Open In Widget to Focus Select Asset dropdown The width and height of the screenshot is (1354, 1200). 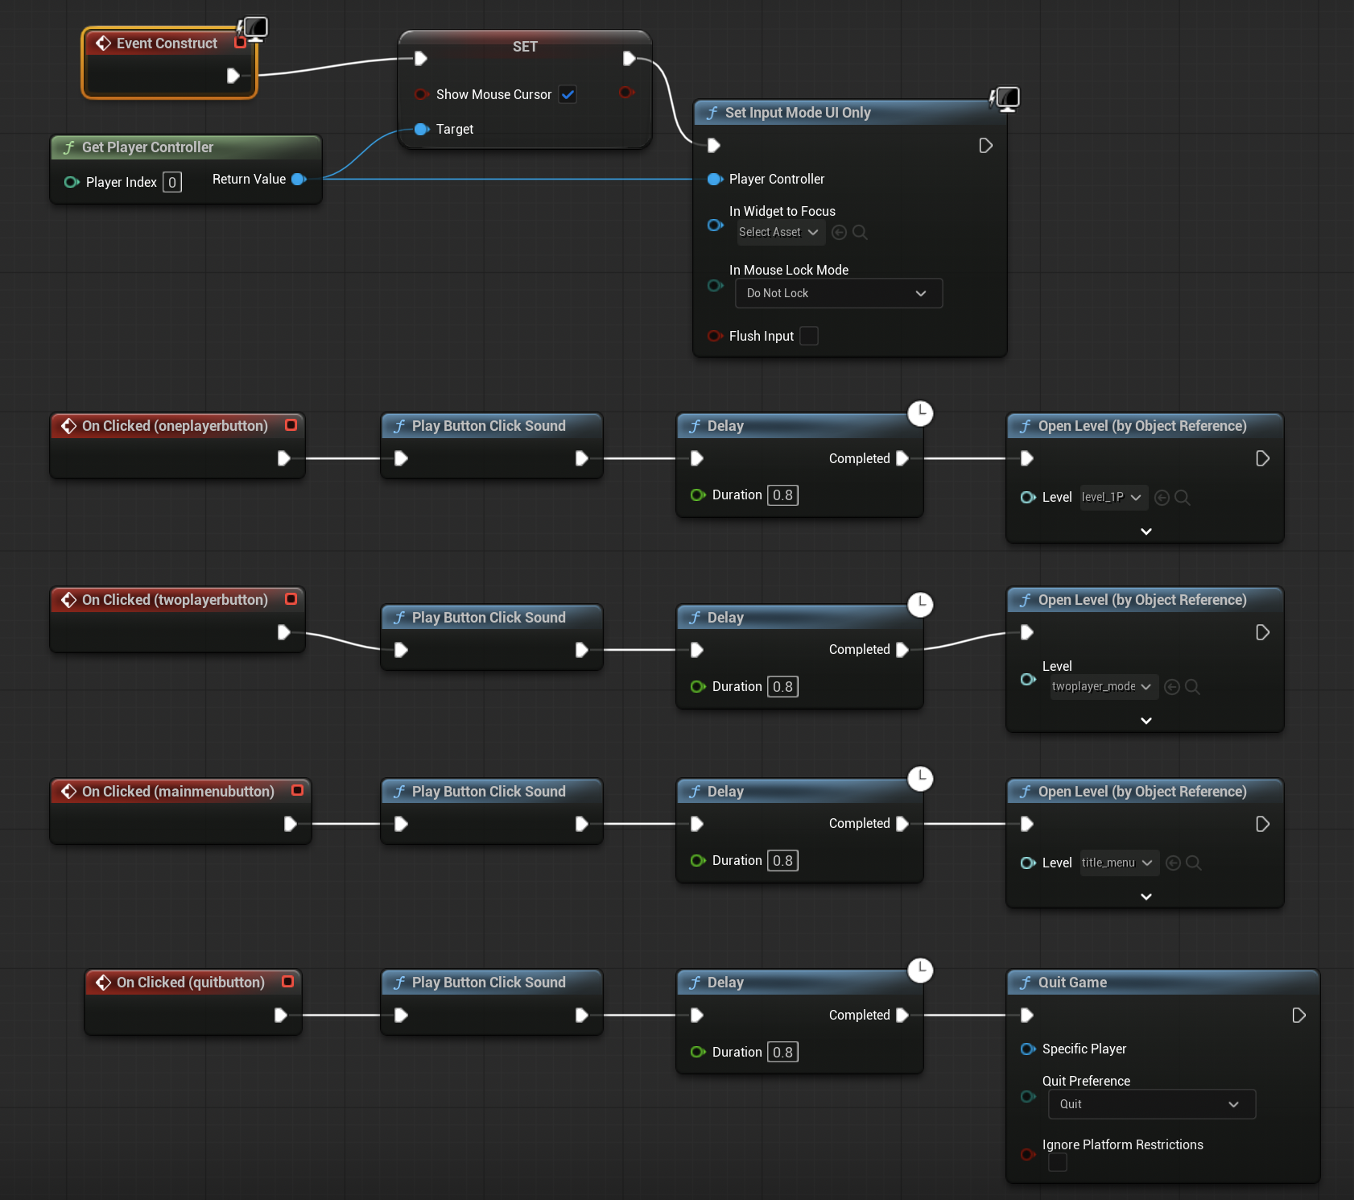pyautogui.click(x=779, y=232)
